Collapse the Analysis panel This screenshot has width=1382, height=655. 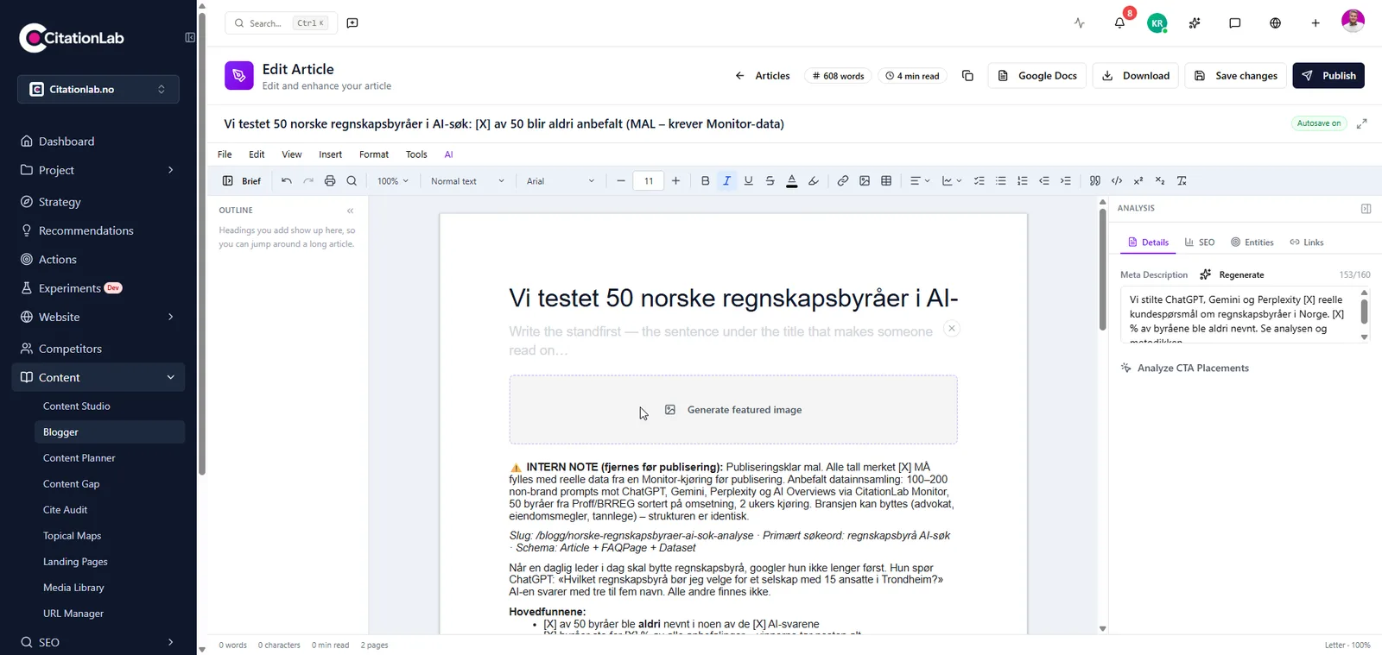(x=1366, y=209)
